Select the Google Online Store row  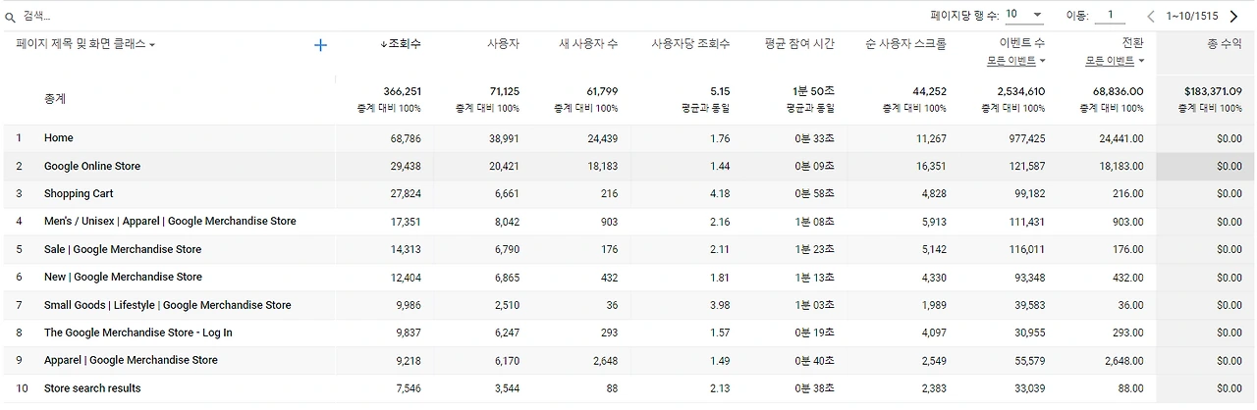[92, 167]
